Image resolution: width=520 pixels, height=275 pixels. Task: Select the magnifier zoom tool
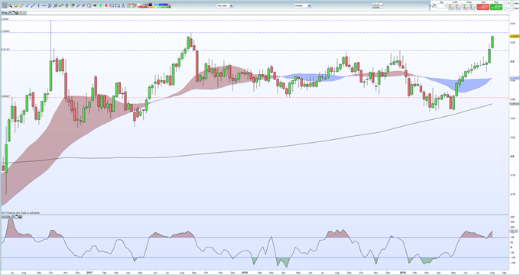click(x=10, y=5)
